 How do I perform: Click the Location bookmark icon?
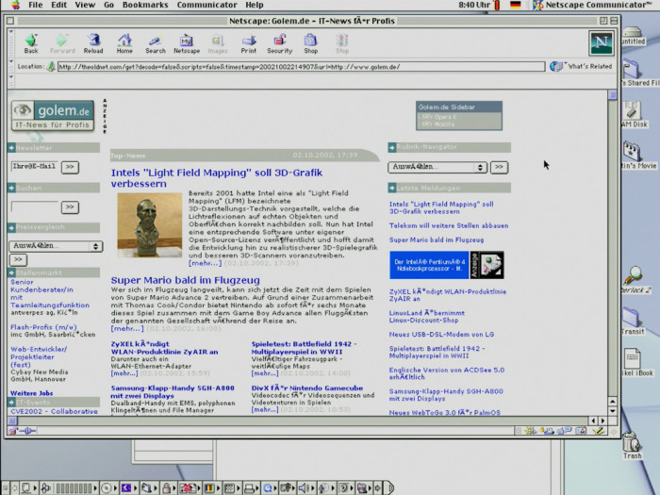[x=51, y=67]
